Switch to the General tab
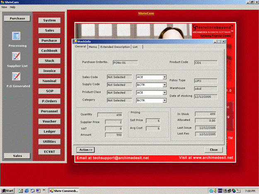Viewport: 259px width, 194px height. coord(80,46)
